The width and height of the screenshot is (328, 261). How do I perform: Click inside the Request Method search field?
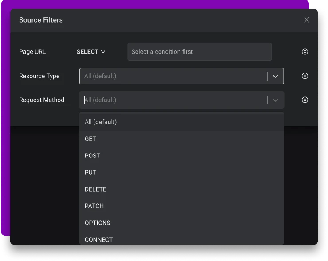[173, 100]
